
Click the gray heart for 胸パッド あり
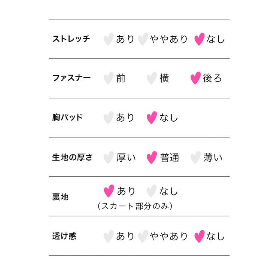pos(108,118)
